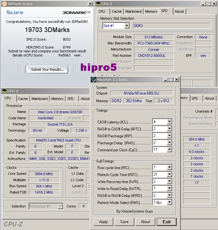
Task: Open the Memory Slot Selection dropdown
Action: coord(127,26)
